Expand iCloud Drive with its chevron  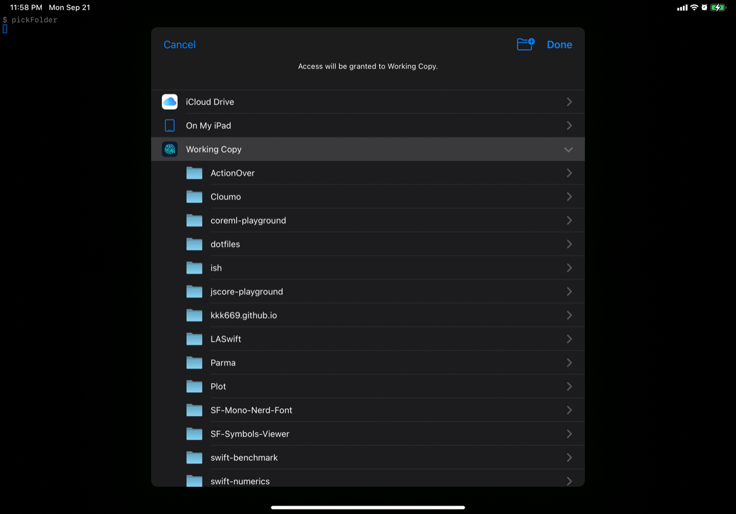click(569, 102)
